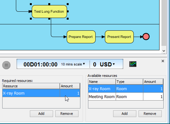Viewport: 170px width, 124px height.
Task: Click the Resource column header
Action: (31, 86)
